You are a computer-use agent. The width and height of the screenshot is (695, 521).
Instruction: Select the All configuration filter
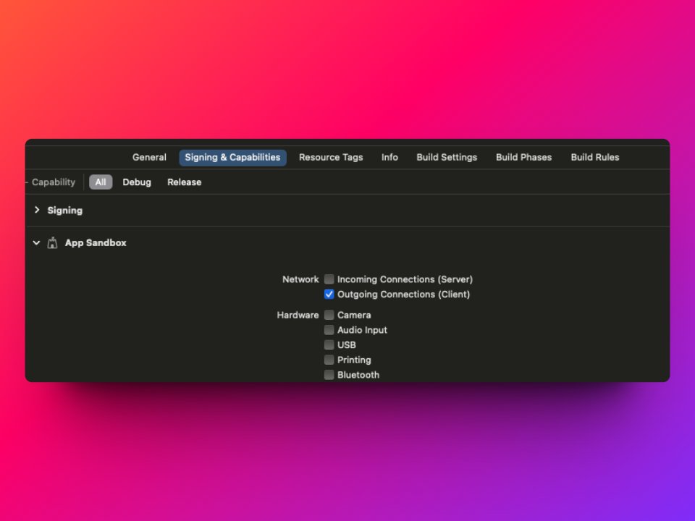point(101,182)
